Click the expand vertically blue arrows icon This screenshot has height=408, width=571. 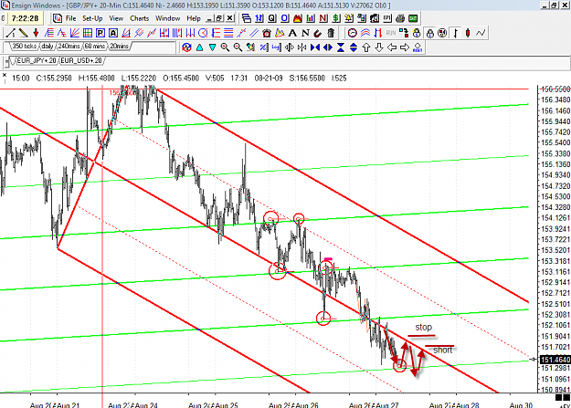point(354,47)
